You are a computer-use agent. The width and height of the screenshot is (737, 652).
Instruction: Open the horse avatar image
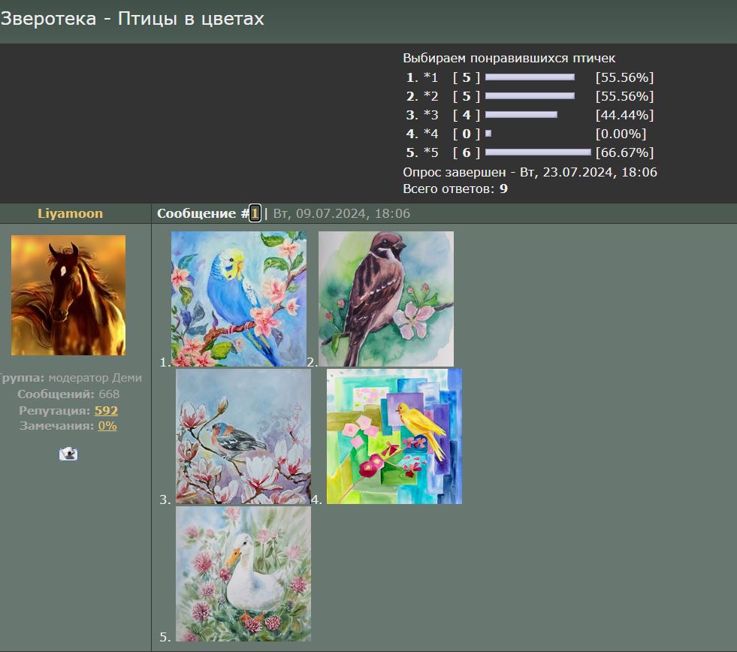tap(68, 295)
